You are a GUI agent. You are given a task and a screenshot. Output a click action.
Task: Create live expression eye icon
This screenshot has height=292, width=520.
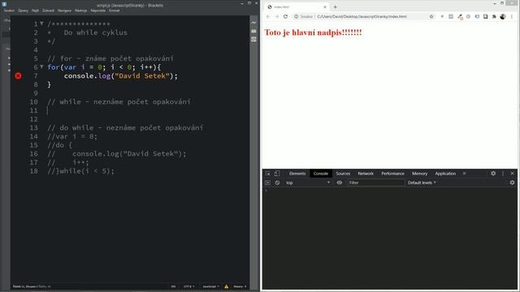pos(340,182)
